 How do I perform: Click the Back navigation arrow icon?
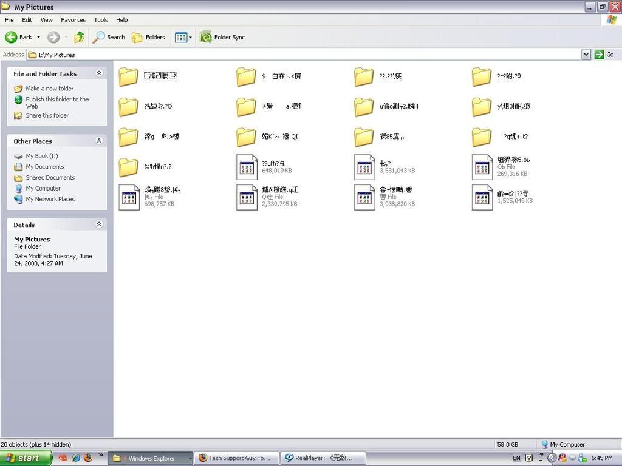click(12, 37)
